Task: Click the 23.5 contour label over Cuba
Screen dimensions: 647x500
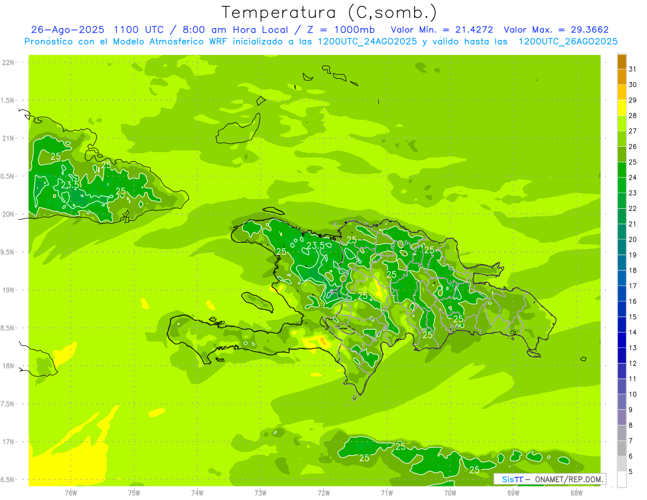Action: 71,185
